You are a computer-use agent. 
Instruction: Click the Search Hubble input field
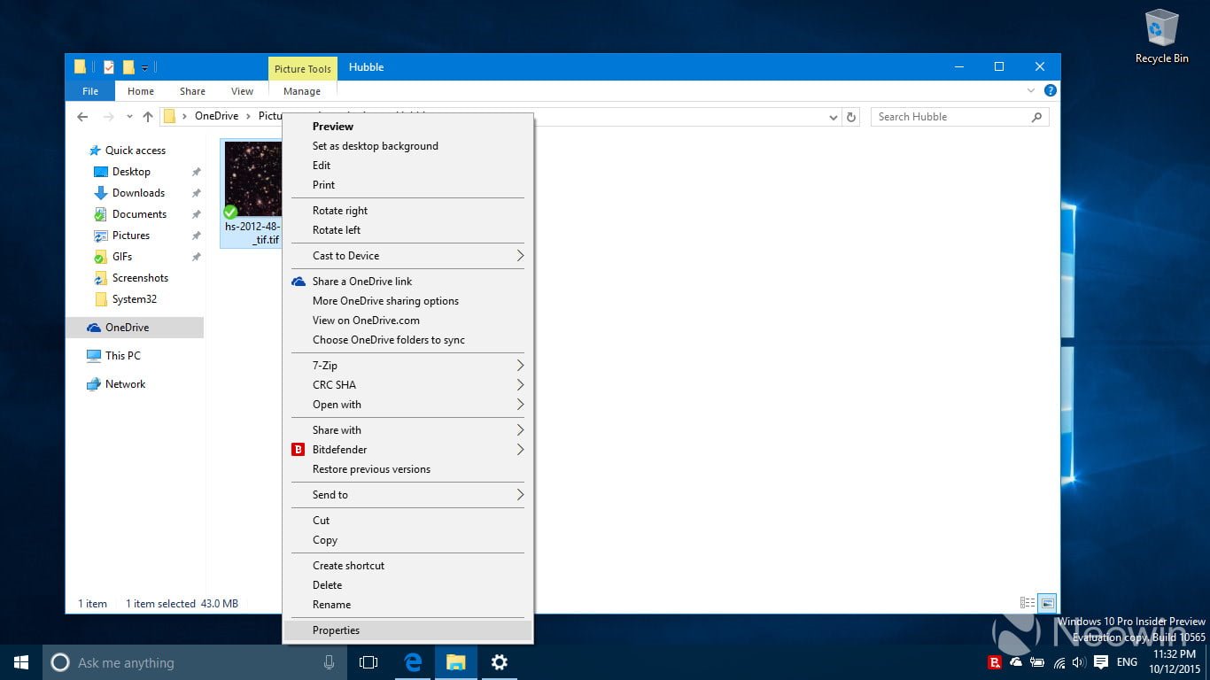coord(951,117)
